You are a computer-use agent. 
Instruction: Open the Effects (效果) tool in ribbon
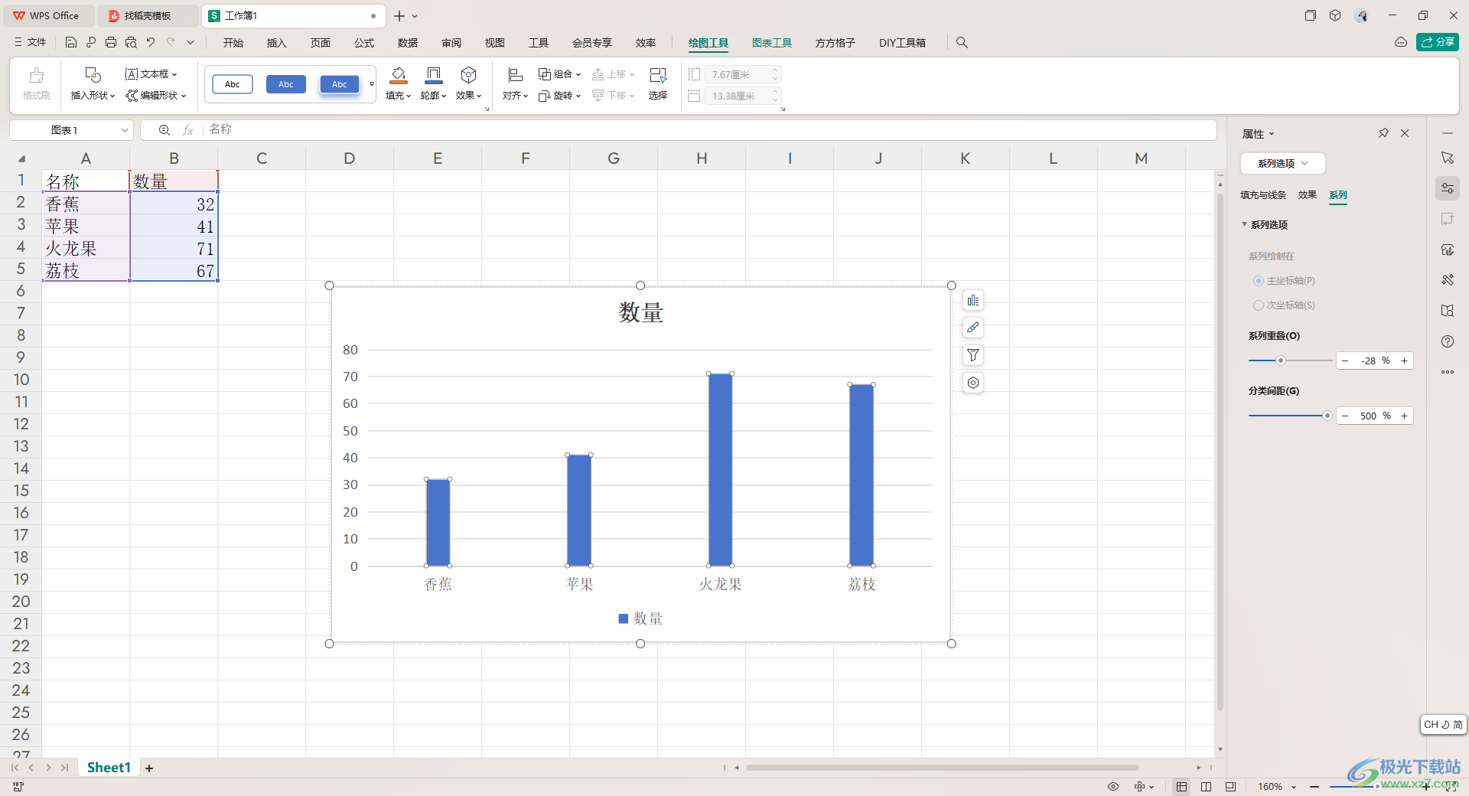click(x=468, y=84)
